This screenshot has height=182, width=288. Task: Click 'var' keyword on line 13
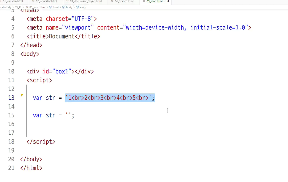[x=38, y=98]
